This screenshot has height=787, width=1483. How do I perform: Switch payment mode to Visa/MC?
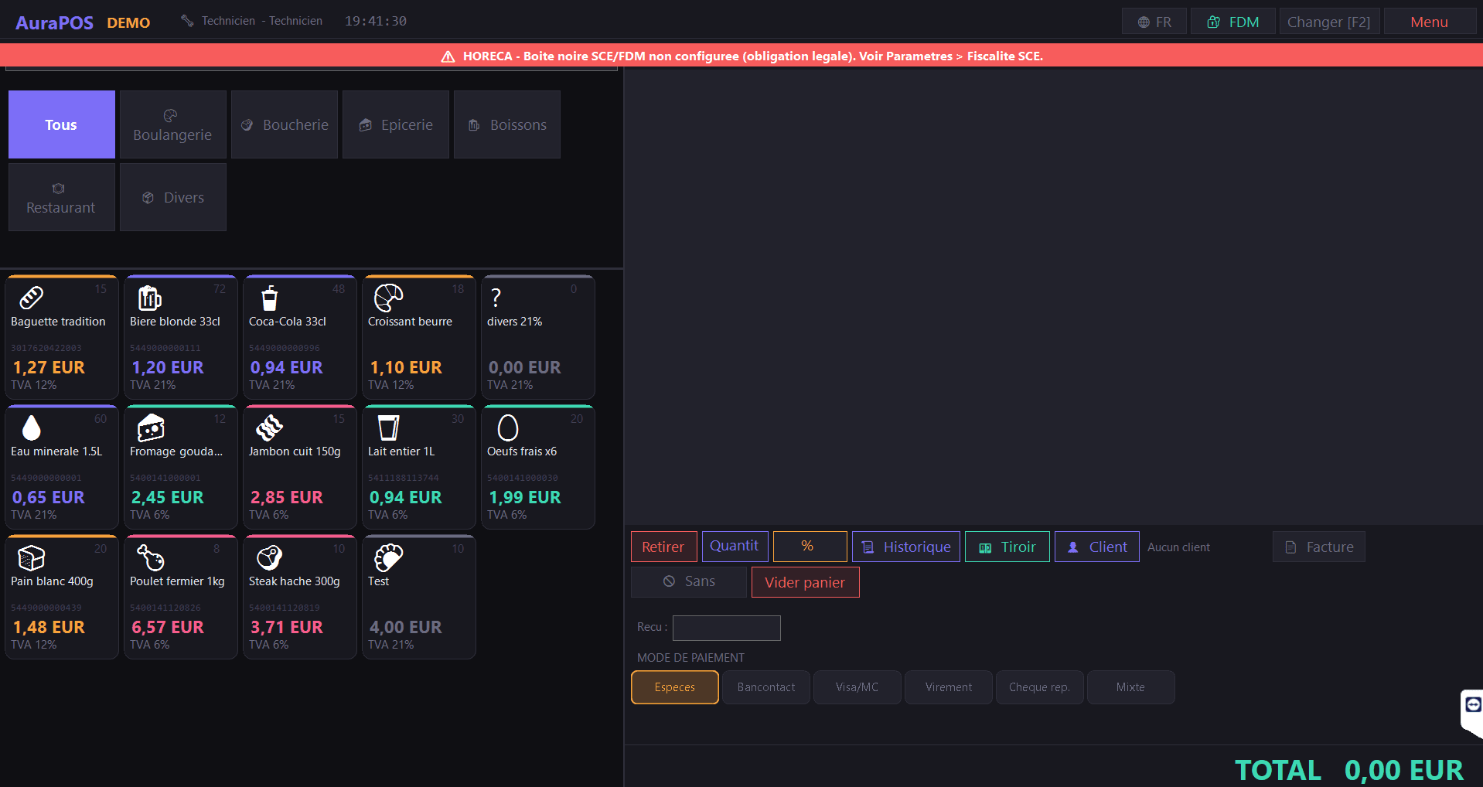(x=857, y=687)
